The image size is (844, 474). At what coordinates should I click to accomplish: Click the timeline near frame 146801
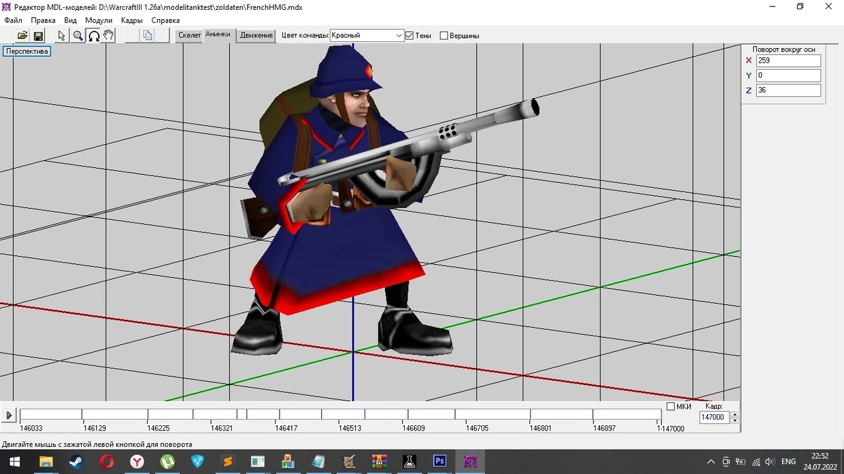pos(541,428)
